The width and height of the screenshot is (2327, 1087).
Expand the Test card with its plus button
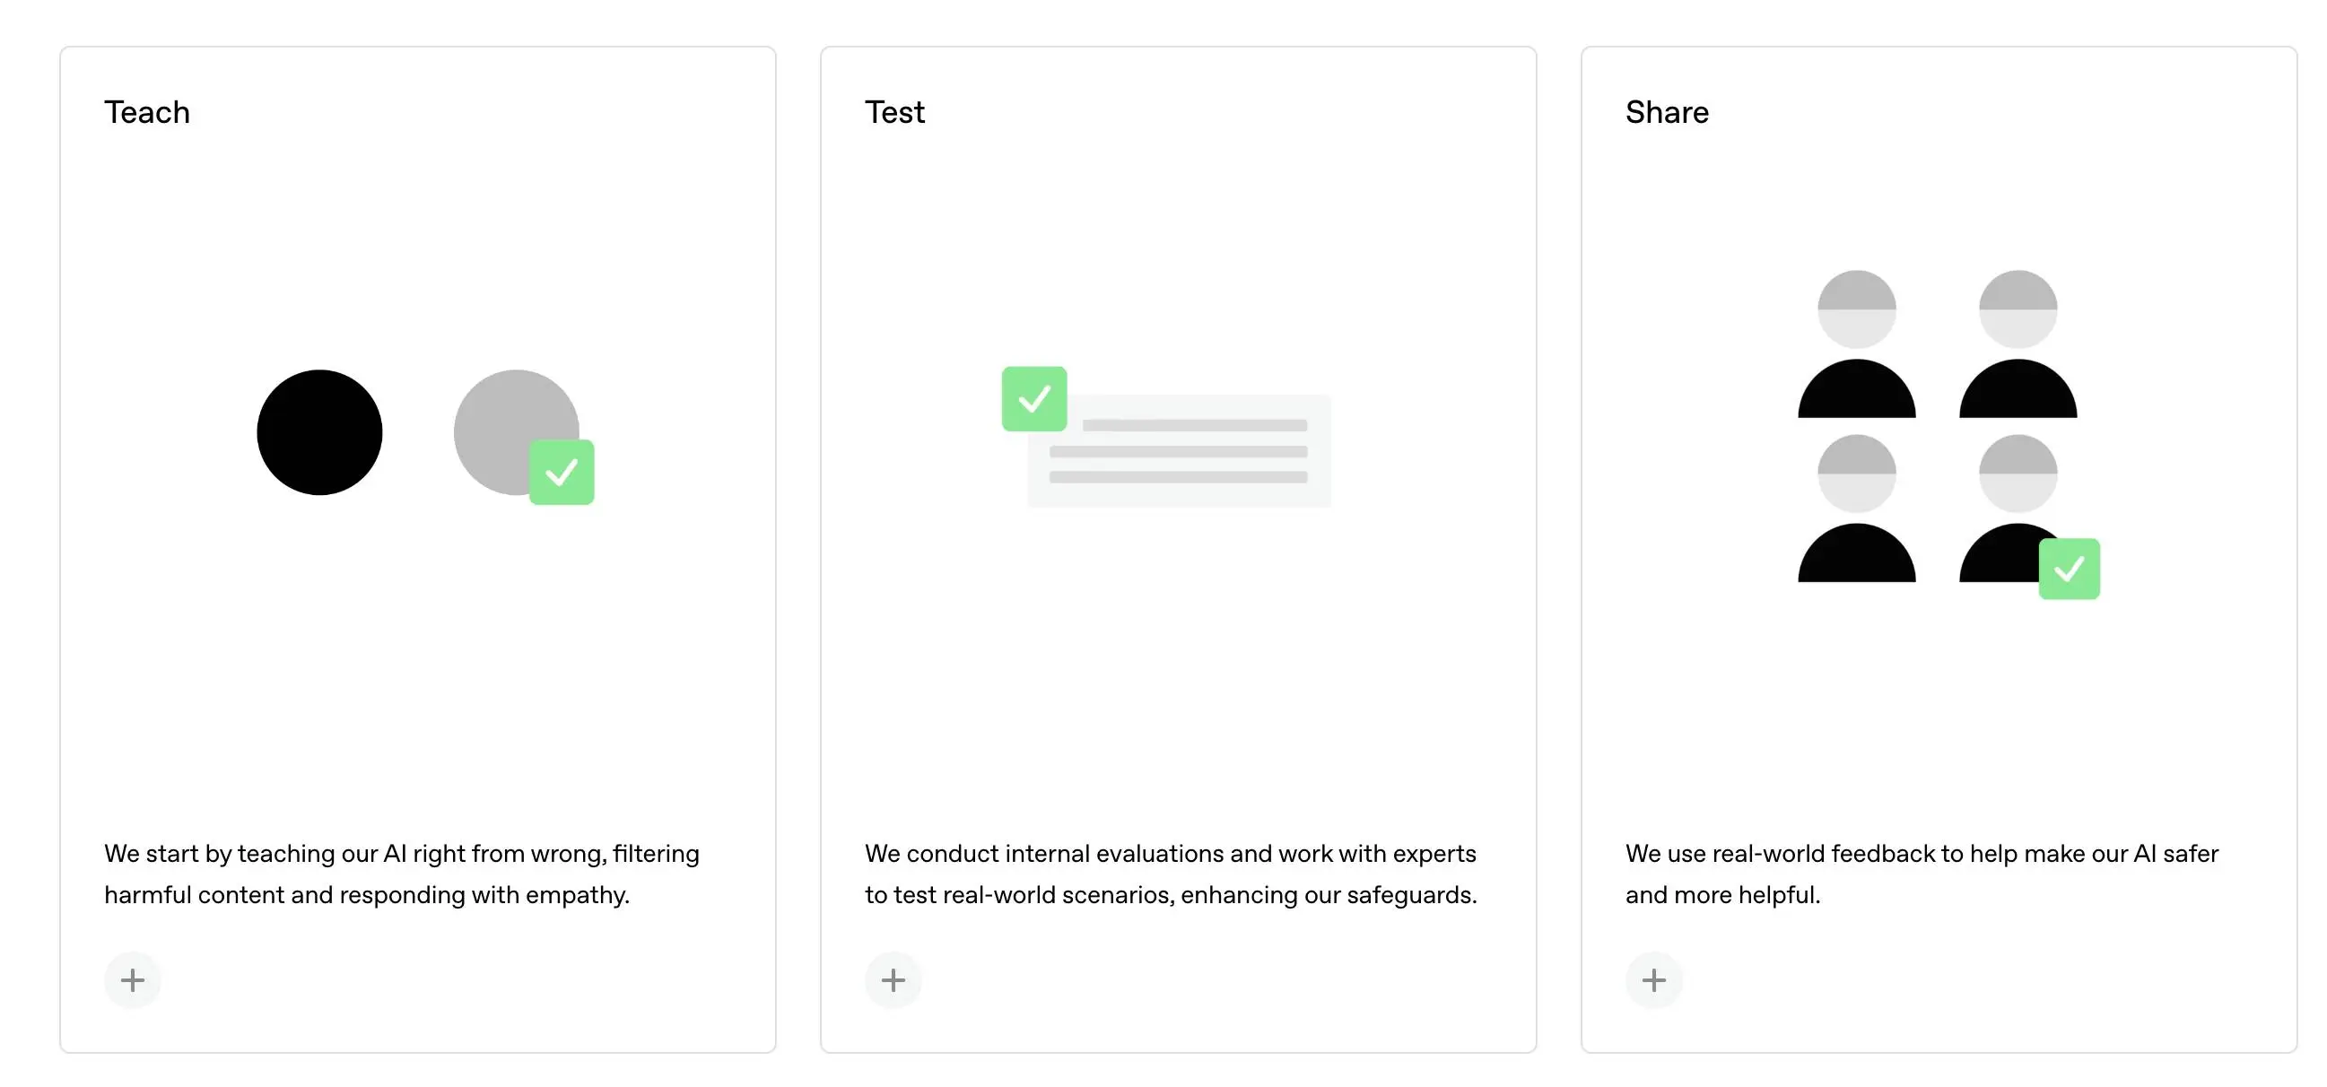coord(893,979)
